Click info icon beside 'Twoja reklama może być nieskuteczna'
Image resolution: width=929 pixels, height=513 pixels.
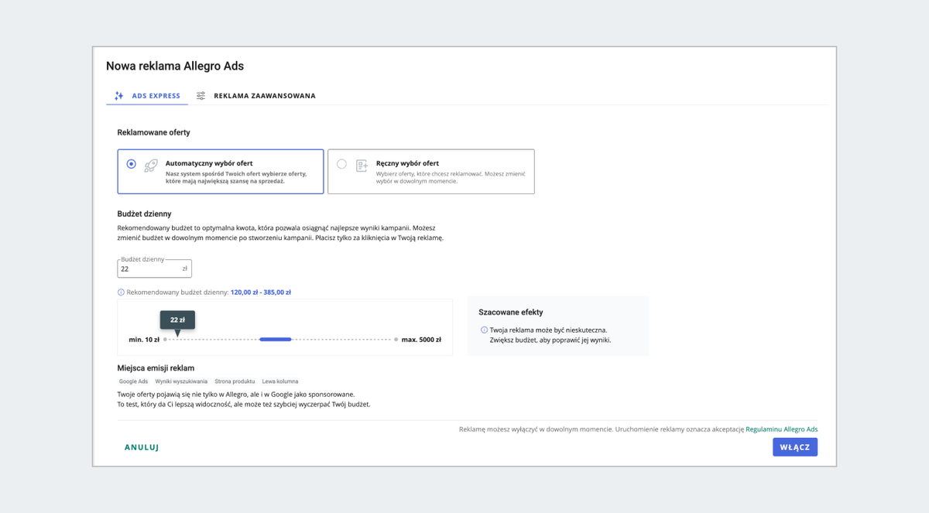(485, 330)
